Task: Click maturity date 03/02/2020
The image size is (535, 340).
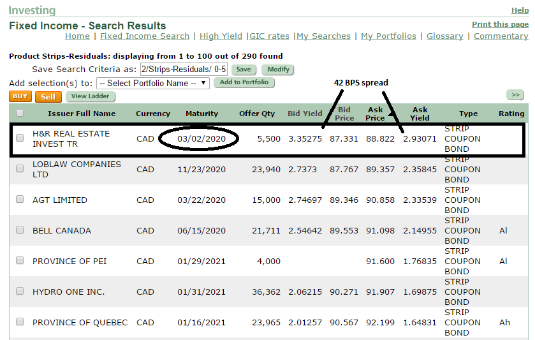Action: coord(202,139)
